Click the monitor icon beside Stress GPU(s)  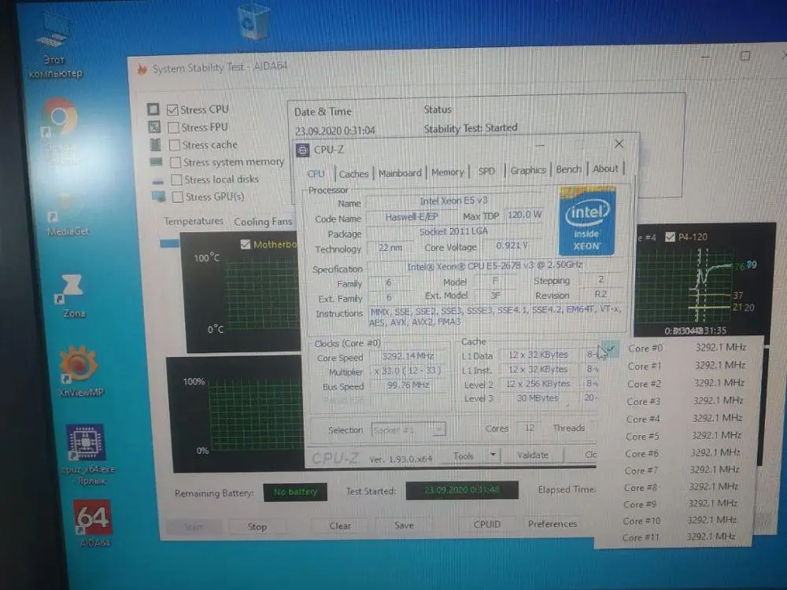159,196
